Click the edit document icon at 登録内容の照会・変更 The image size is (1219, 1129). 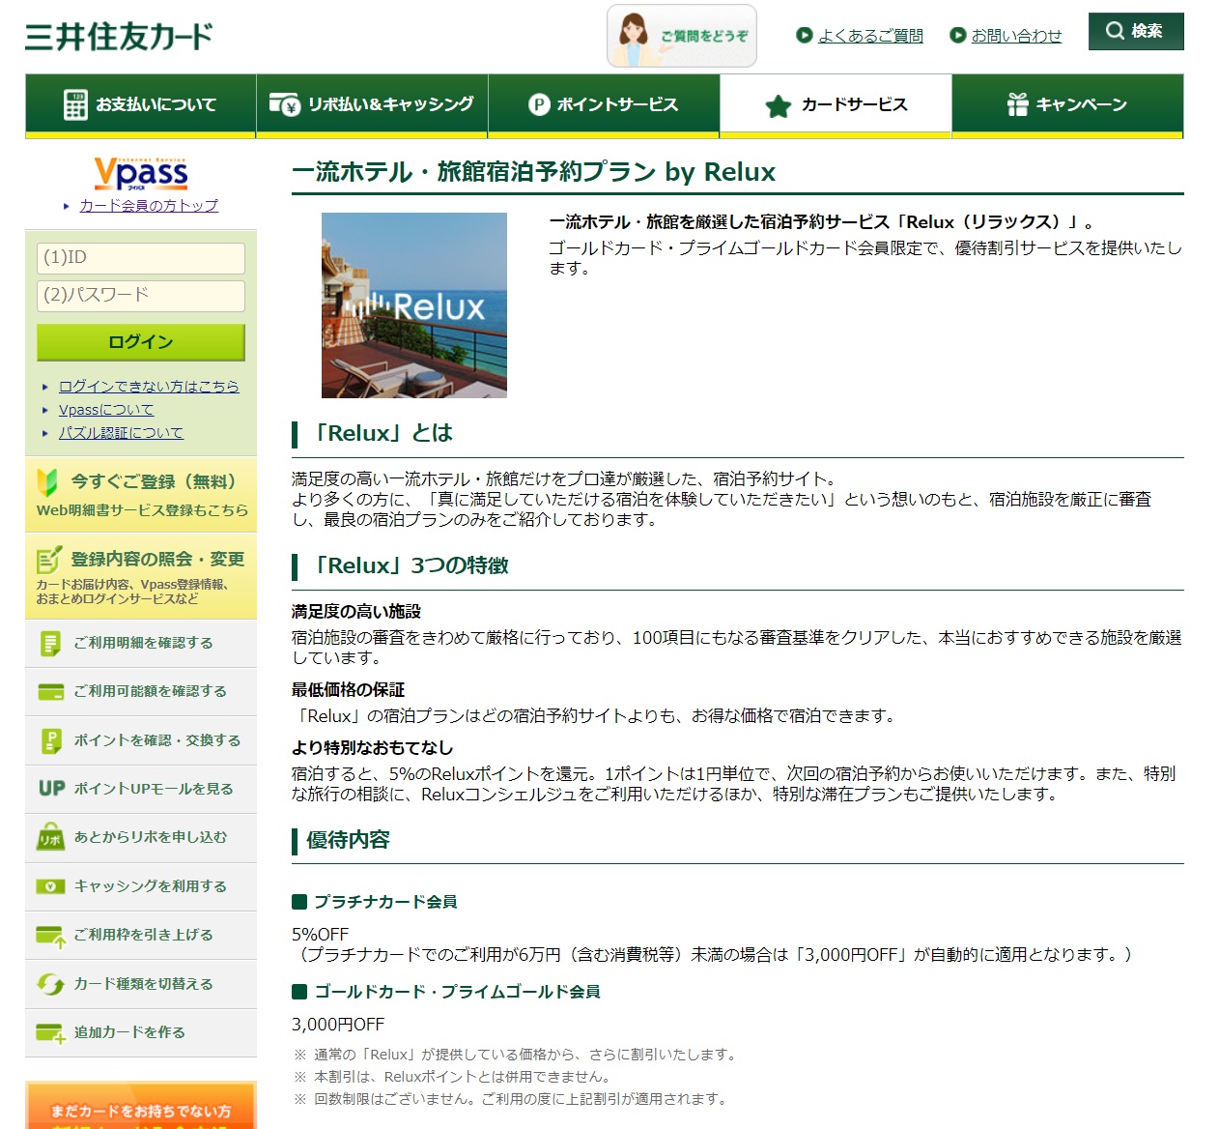click(48, 560)
